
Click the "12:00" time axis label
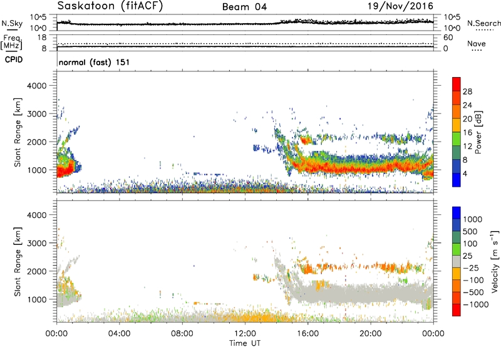tap(245, 334)
